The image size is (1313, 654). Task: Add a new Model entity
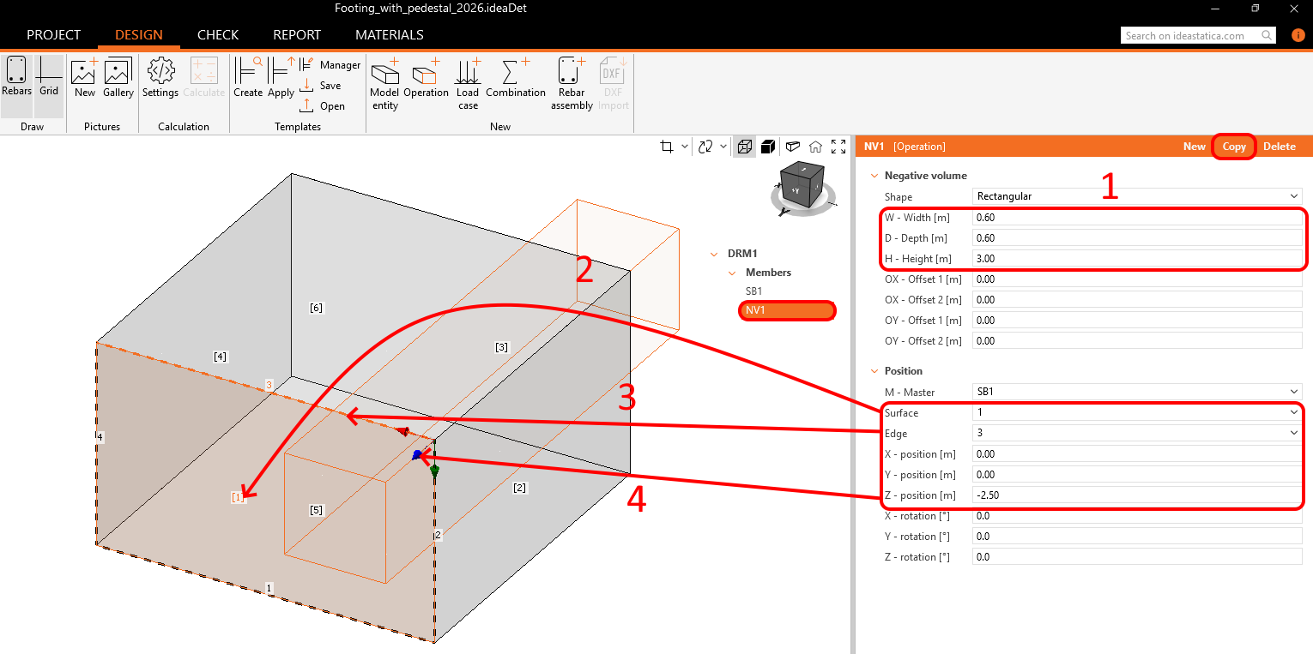(x=384, y=83)
